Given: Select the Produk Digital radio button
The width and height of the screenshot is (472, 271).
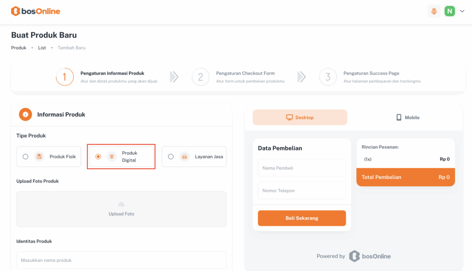Looking at the screenshot, I should pyautogui.click(x=98, y=157).
